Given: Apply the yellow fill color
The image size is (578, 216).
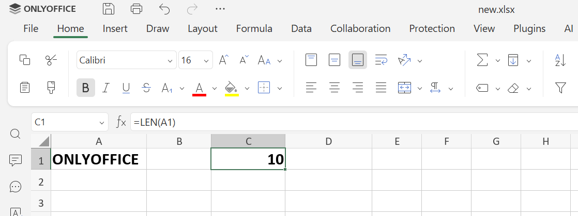Looking at the screenshot, I should coord(232,89).
